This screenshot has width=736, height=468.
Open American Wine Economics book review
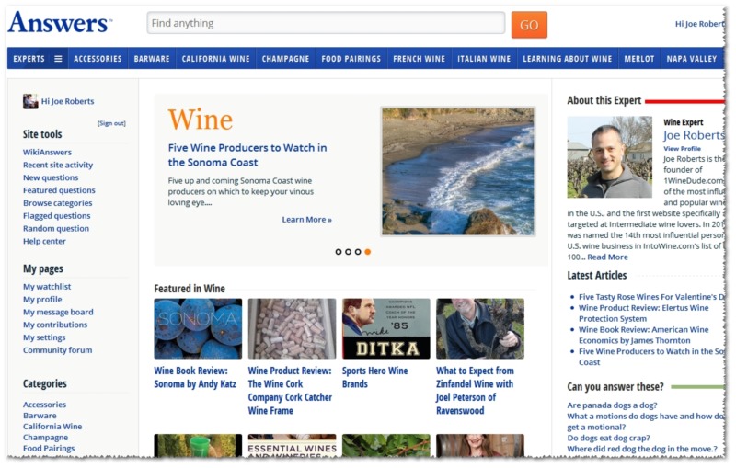(x=643, y=335)
